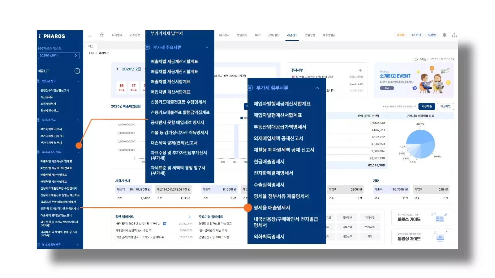
Task: Switch to the 외상매입 view
Action: click(446, 106)
